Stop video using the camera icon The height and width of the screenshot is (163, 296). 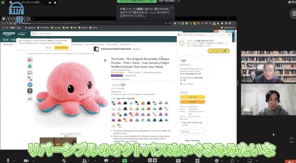coord(26,161)
